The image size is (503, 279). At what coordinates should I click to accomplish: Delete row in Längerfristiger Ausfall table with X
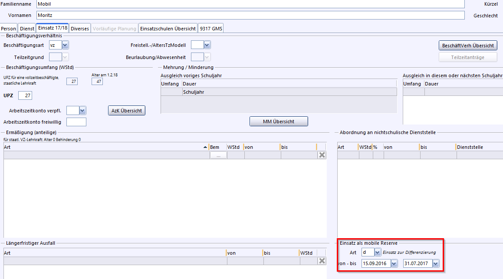(322, 261)
